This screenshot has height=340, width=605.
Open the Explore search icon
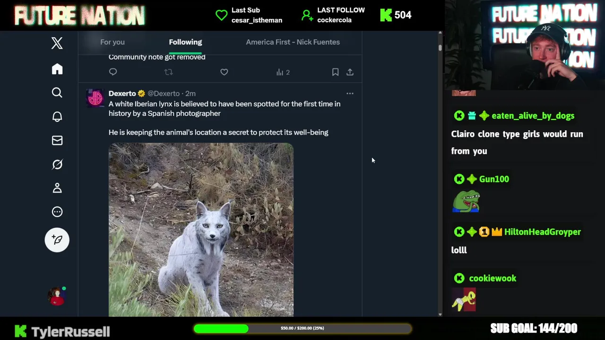tap(57, 93)
